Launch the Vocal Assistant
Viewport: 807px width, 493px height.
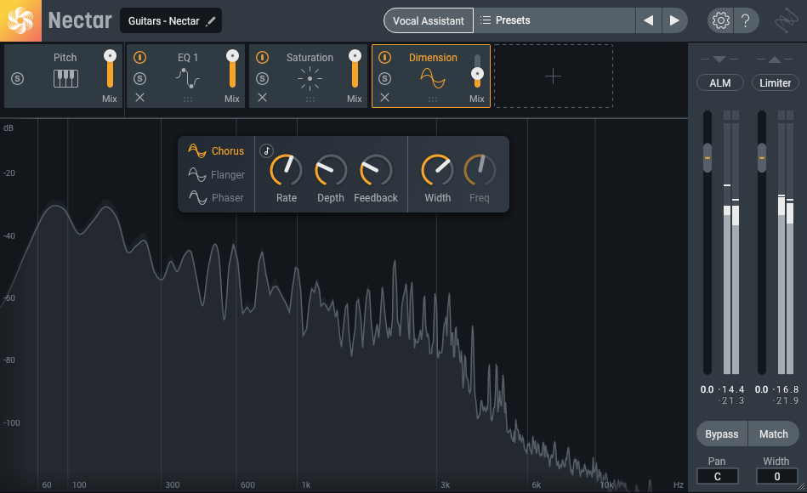[x=429, y=20]
